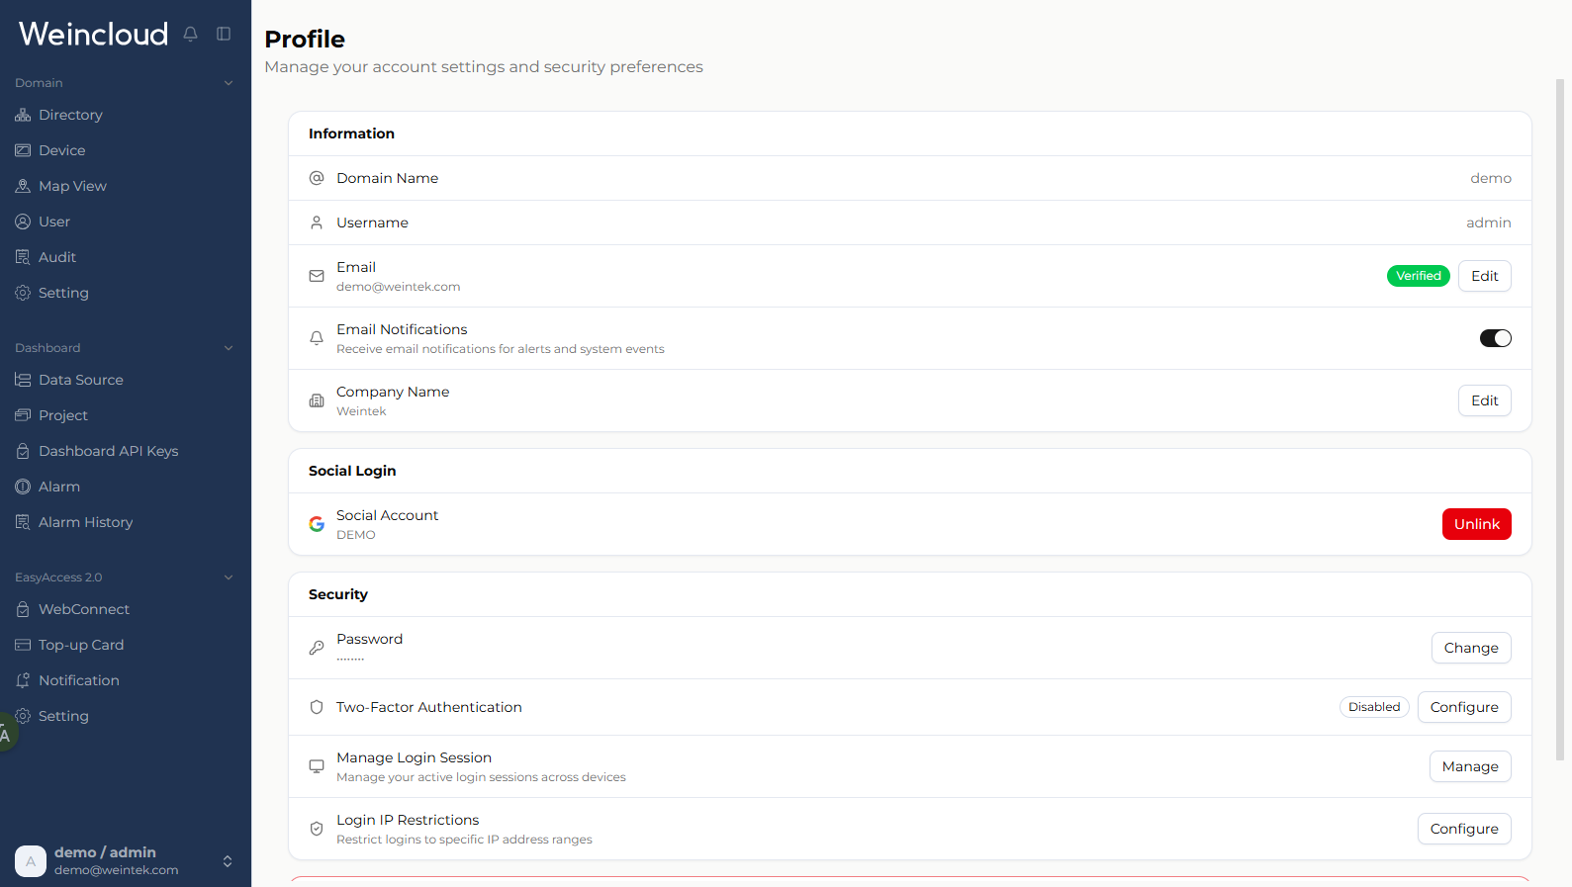Click the User circle icon in sidebar

23,222
